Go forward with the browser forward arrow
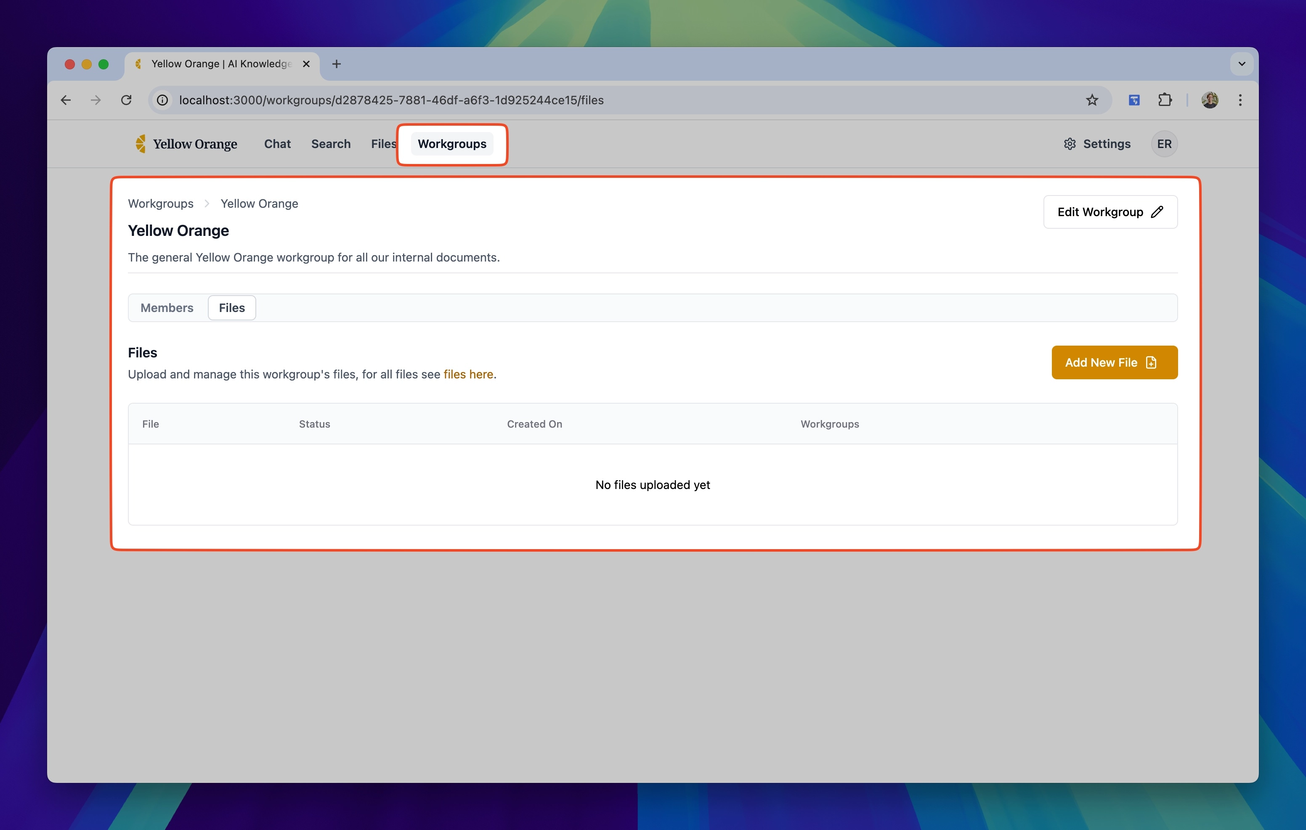 coord(96,100)
